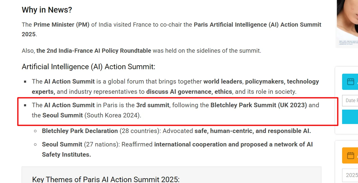Click the window icon in blue sidebar header
The width and height of the screenshot is (358, 183).
pyautogui.click(x=350, y=81)
